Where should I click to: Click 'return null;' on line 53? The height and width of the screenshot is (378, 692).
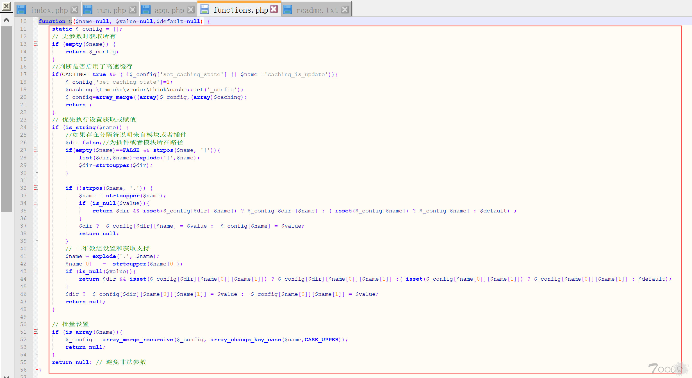(x=85, y=347)
